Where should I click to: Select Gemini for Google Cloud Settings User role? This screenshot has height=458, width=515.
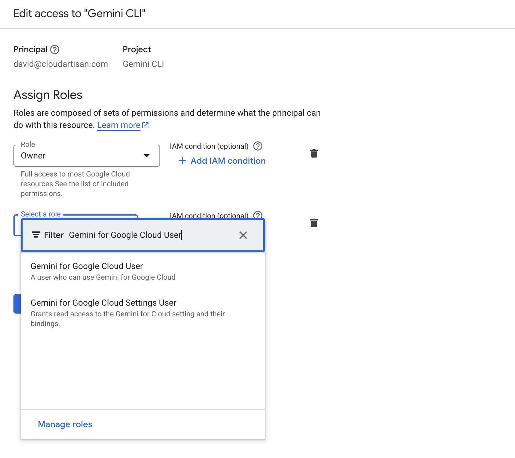coord(143,313)
